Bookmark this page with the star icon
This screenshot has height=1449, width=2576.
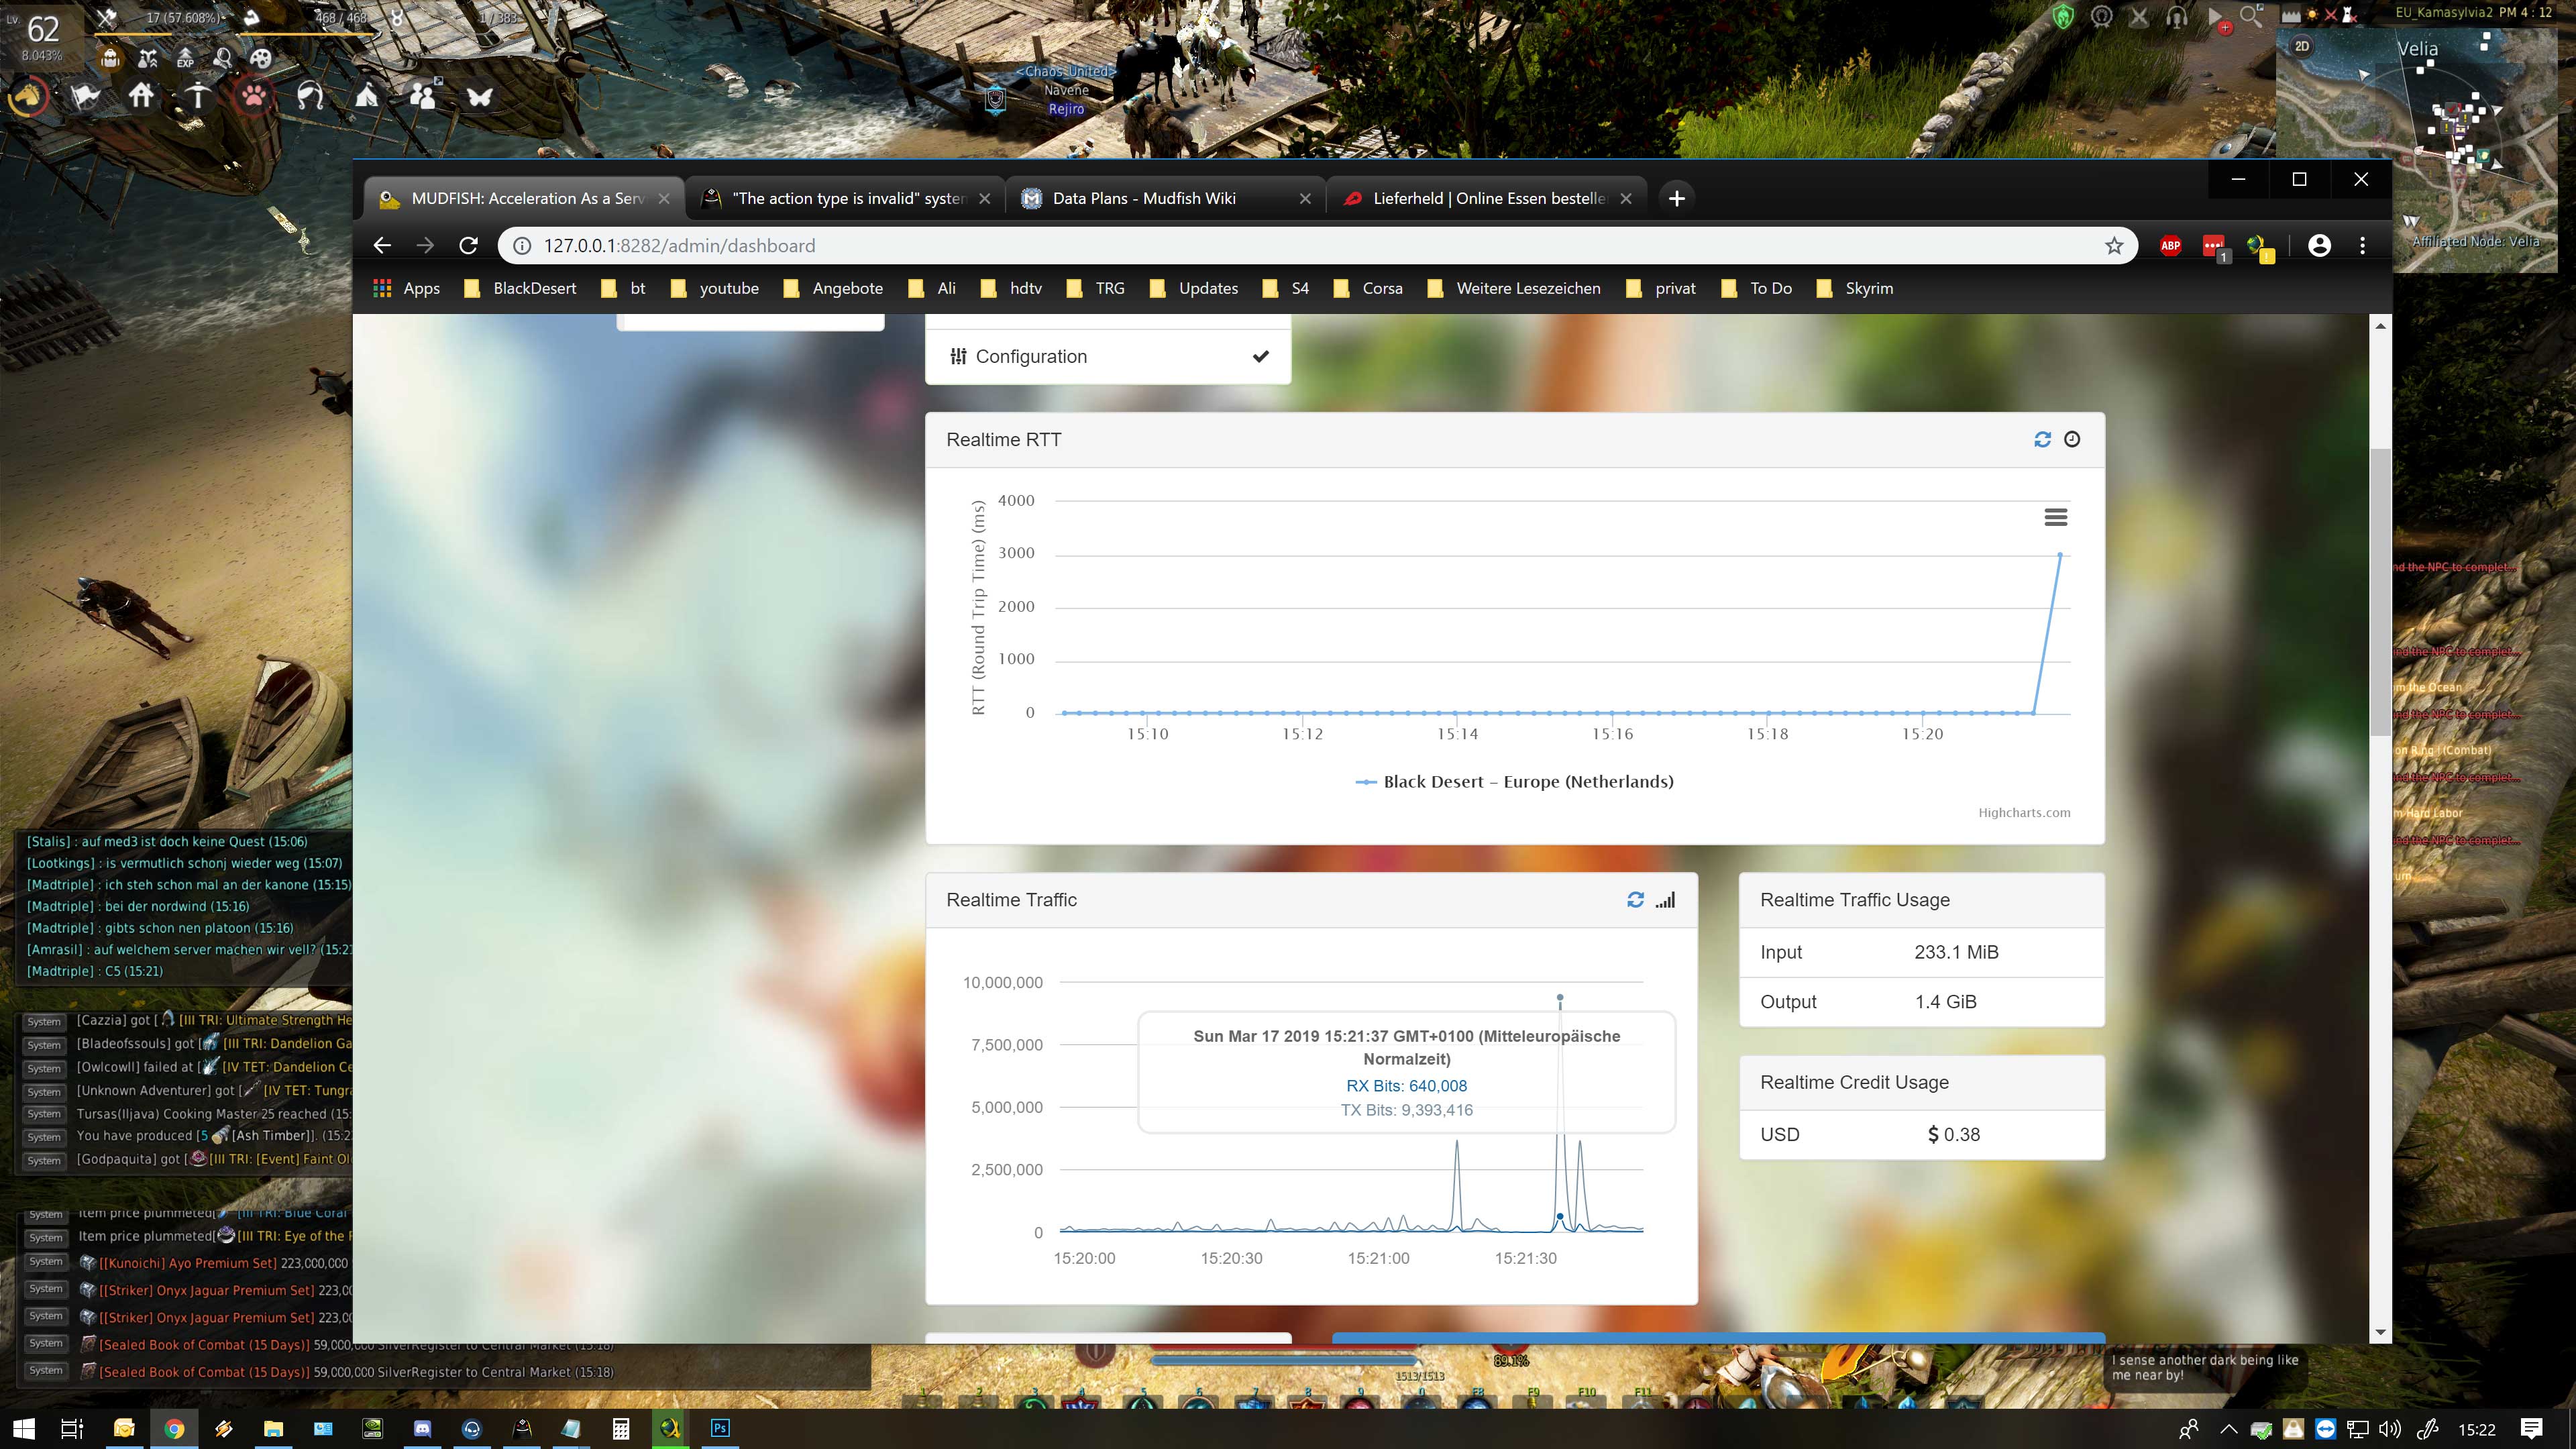coord(2114,245)
